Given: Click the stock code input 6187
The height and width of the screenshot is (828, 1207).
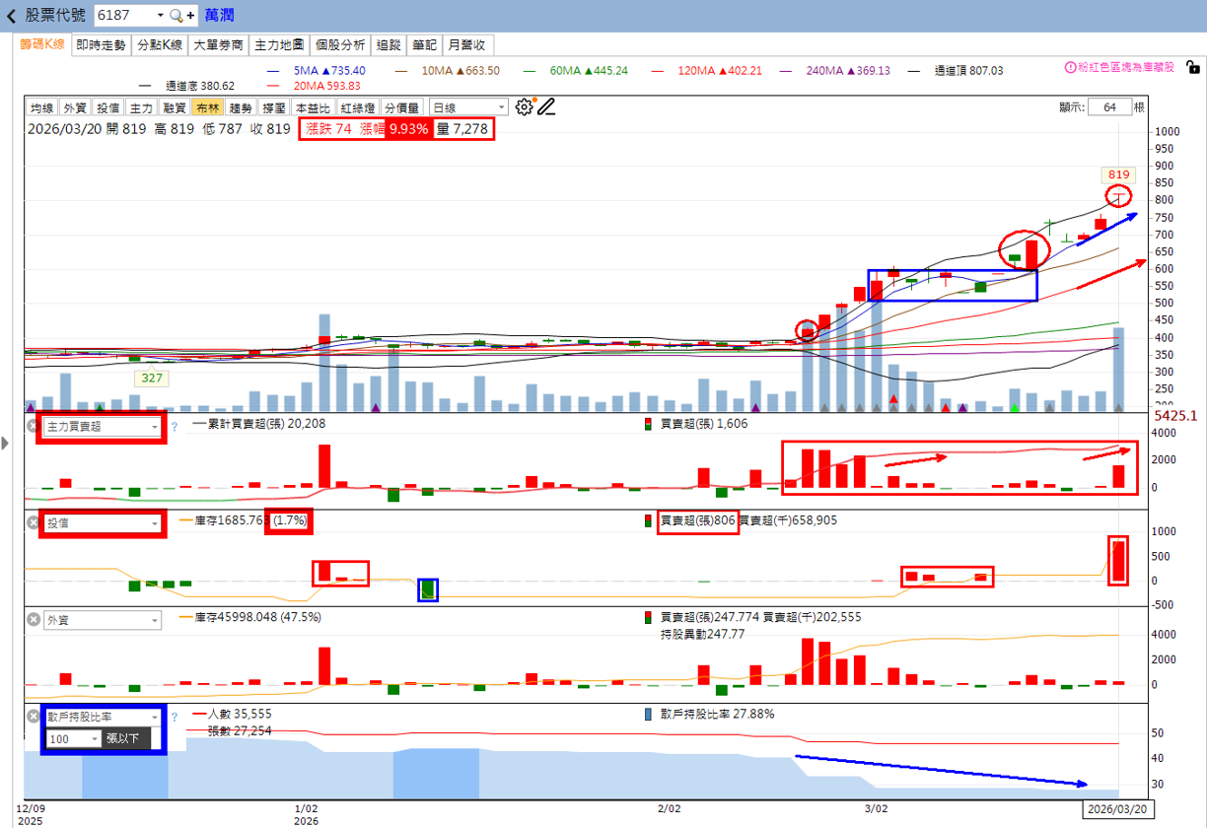Looking at the screenshot, I should (x=124, y=16).
